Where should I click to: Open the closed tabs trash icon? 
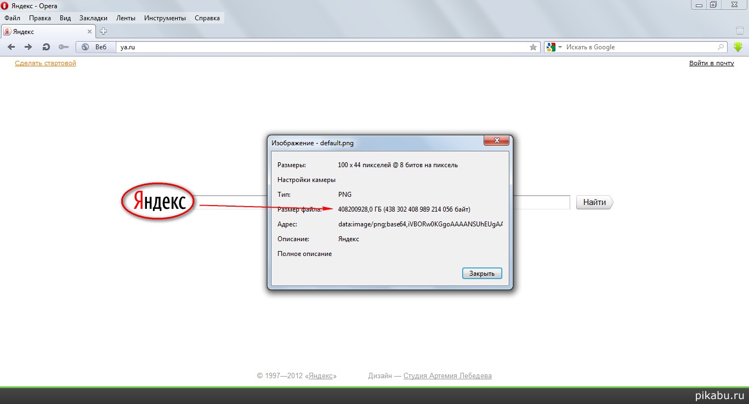740,31
